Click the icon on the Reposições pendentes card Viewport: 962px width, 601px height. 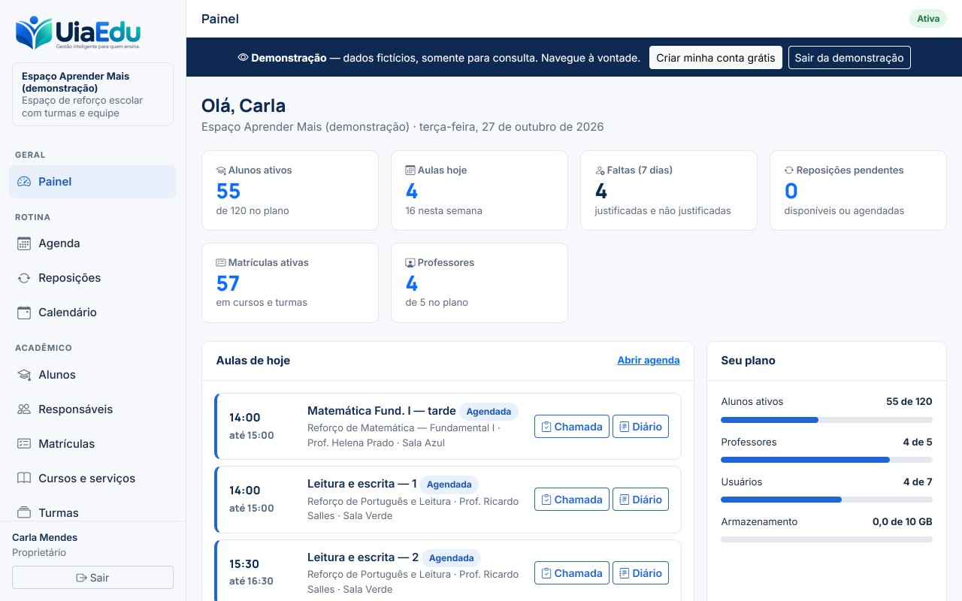(x=789, y=171)
